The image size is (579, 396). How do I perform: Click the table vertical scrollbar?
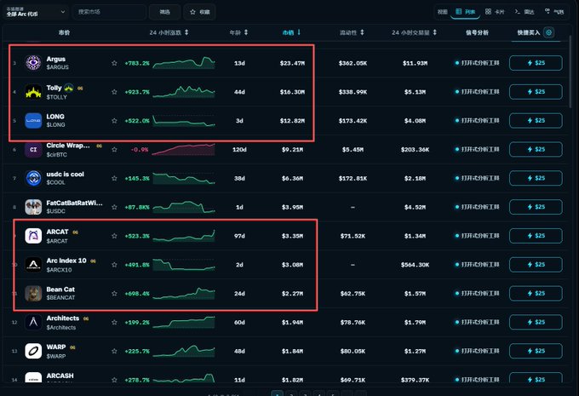tap(570, 70)
